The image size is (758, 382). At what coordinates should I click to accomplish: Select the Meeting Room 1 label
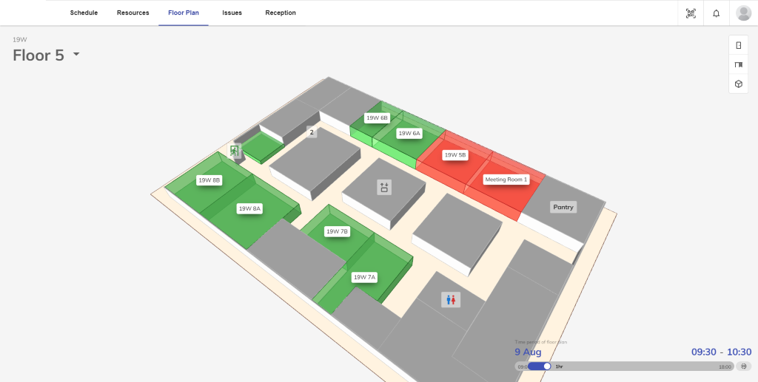pos(506,180)
